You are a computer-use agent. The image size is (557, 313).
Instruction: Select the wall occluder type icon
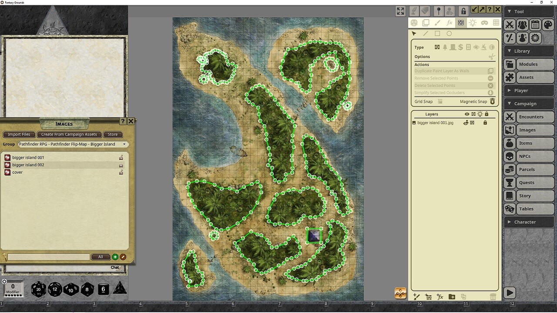click(437, 47)
